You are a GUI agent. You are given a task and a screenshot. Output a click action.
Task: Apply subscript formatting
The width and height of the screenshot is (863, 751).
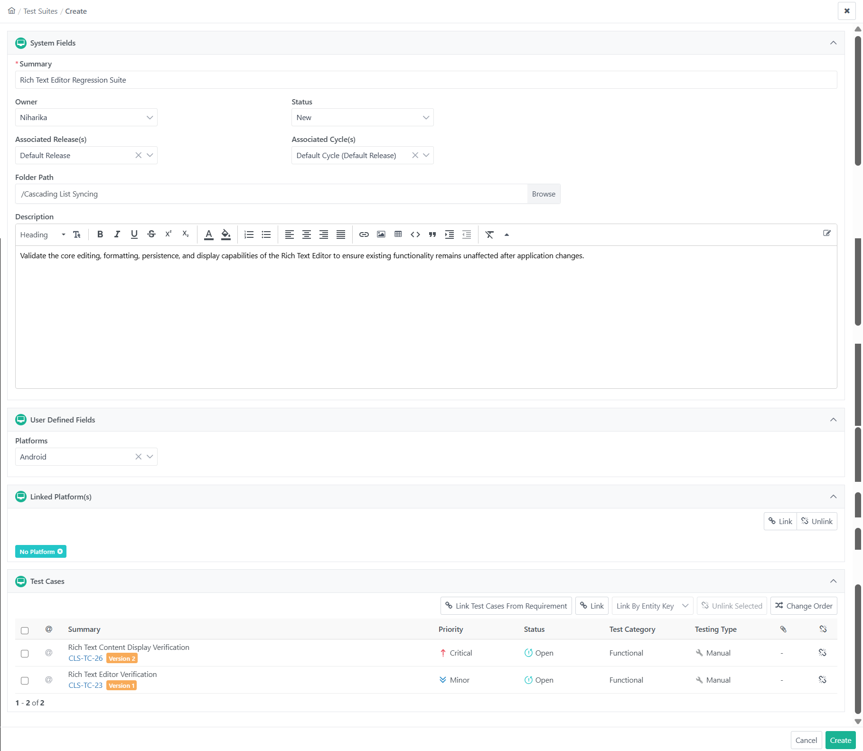click(x=186, y=234)
